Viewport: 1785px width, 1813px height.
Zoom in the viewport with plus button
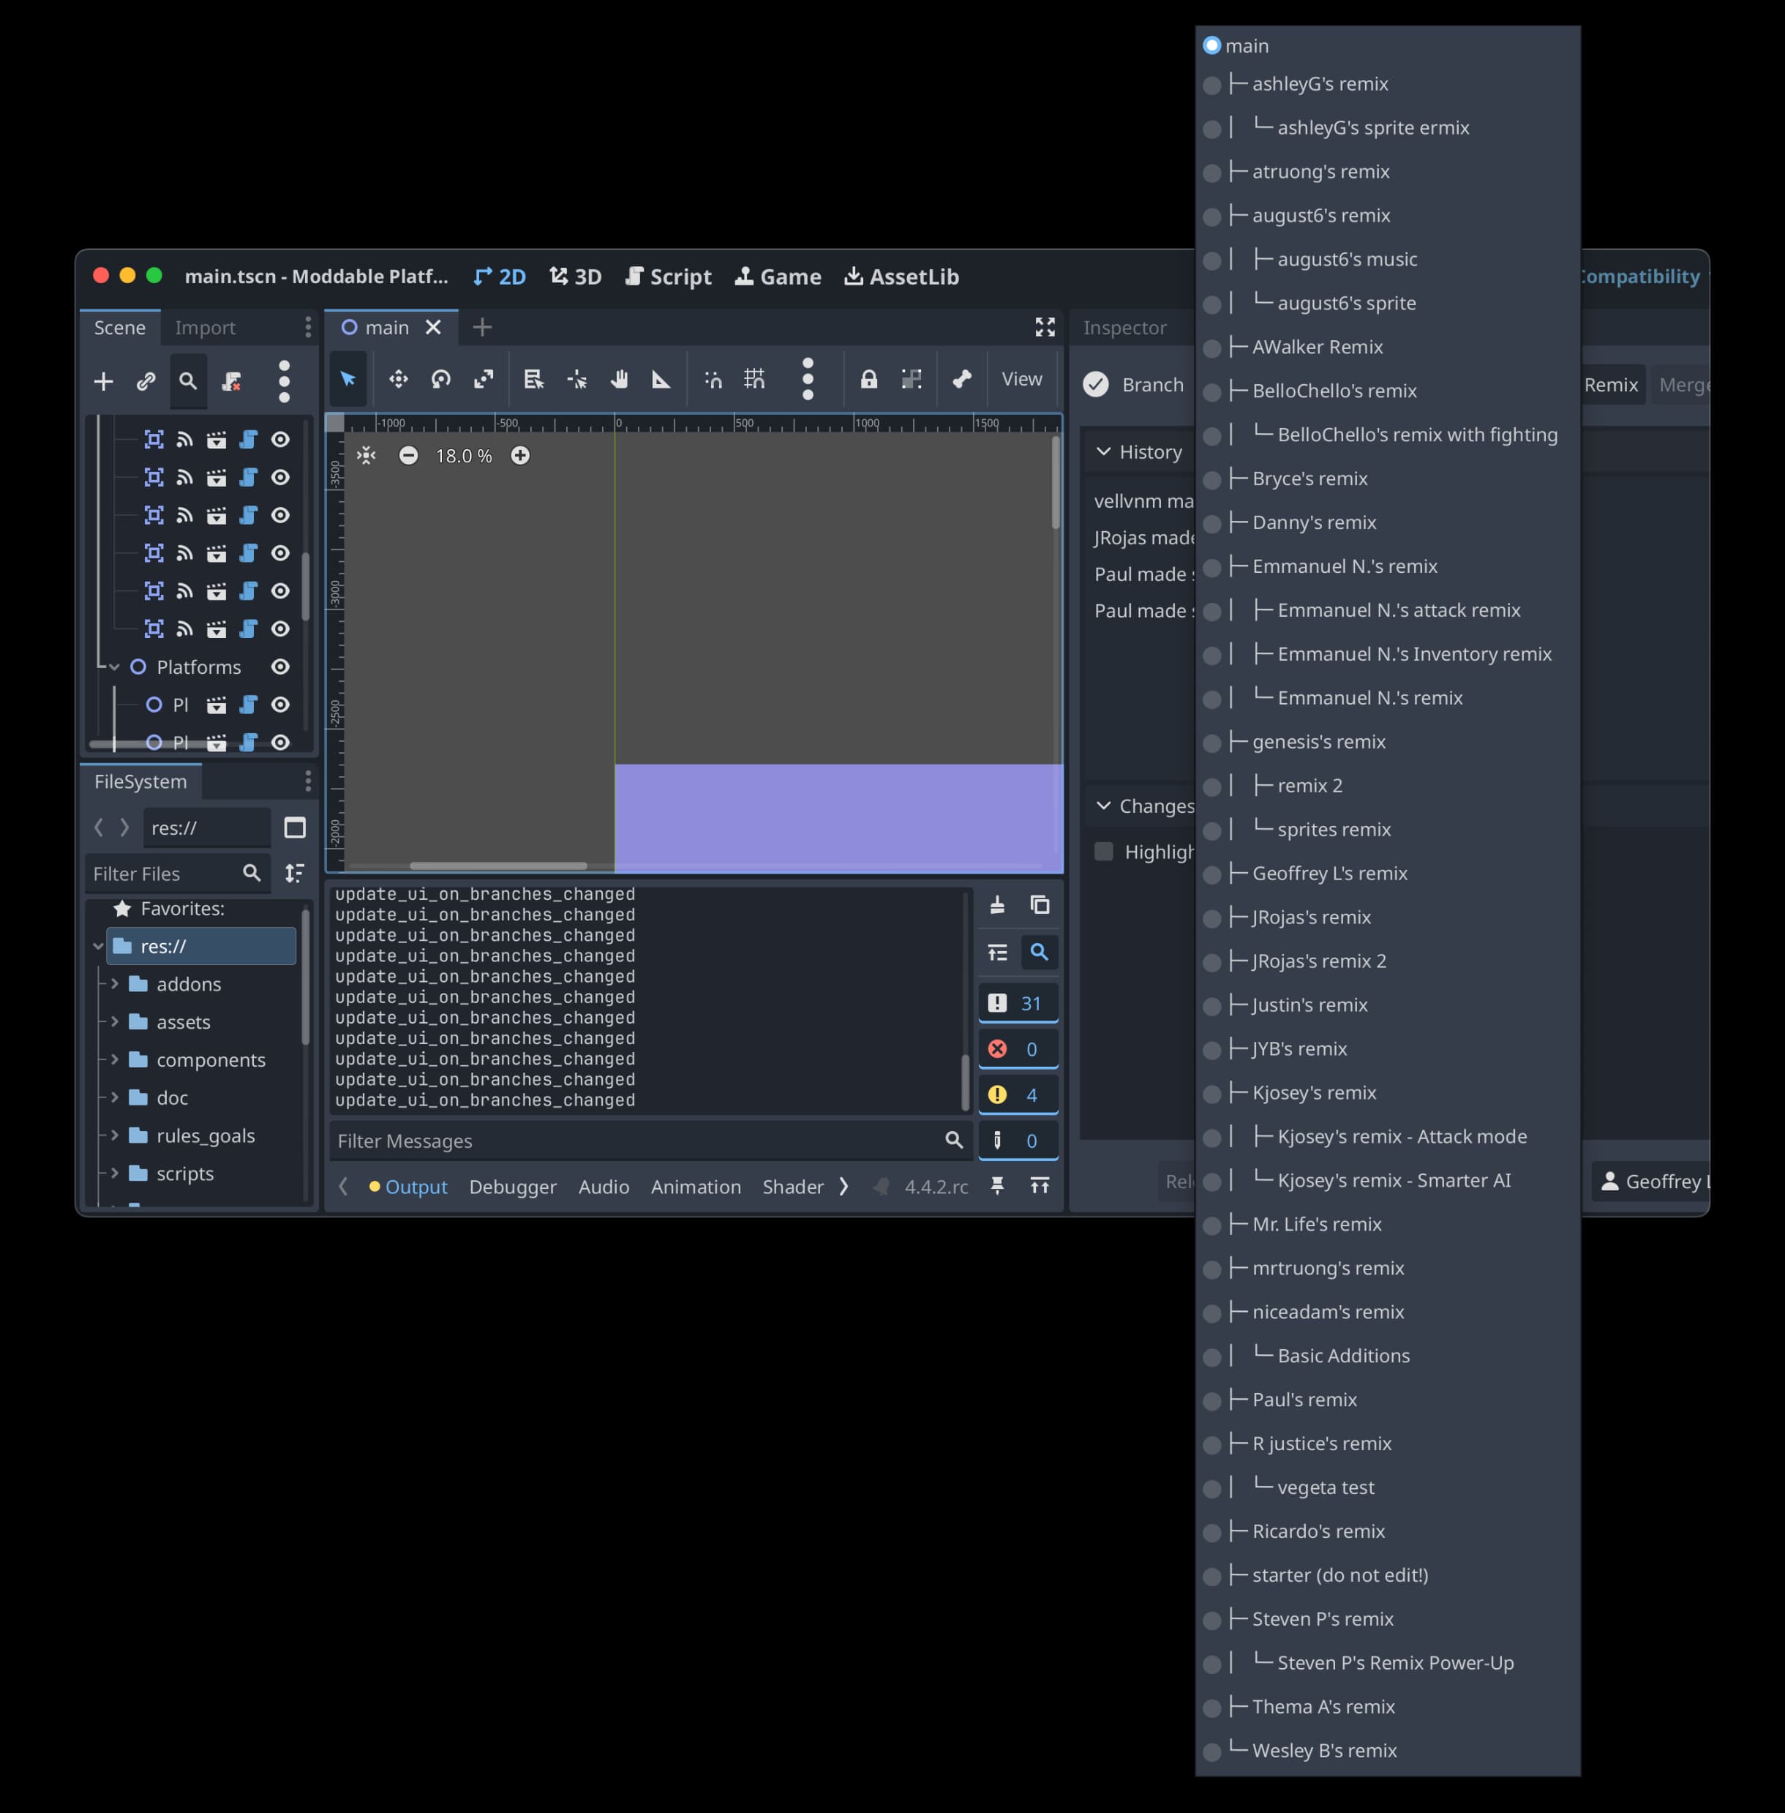(x=520, y=456)
